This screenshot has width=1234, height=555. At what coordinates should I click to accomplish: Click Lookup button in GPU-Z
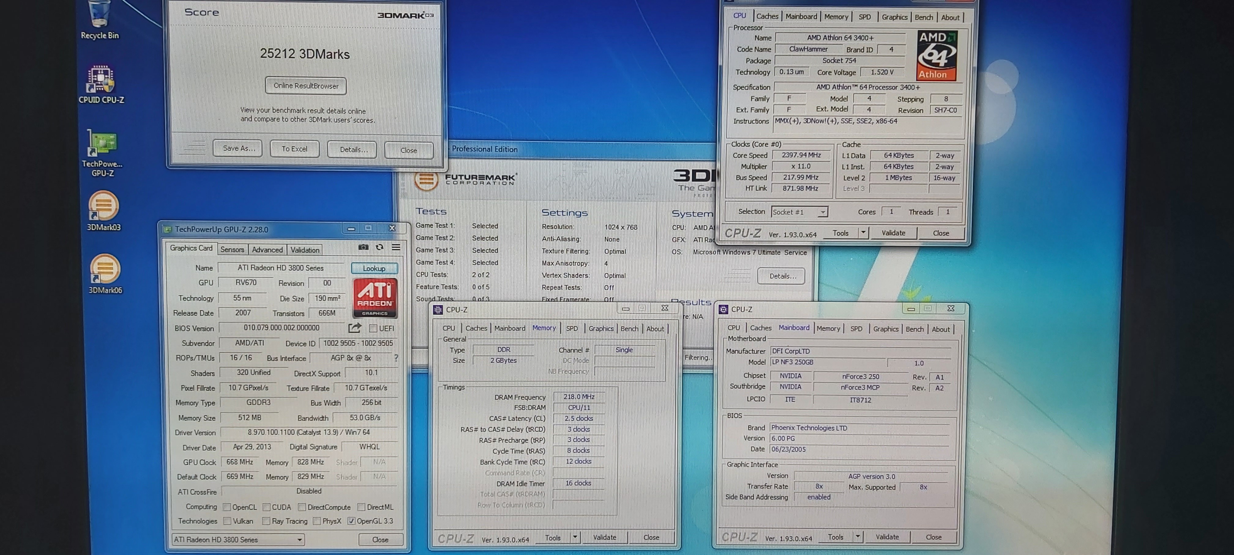pyautogui.click(x=374, y=268)
